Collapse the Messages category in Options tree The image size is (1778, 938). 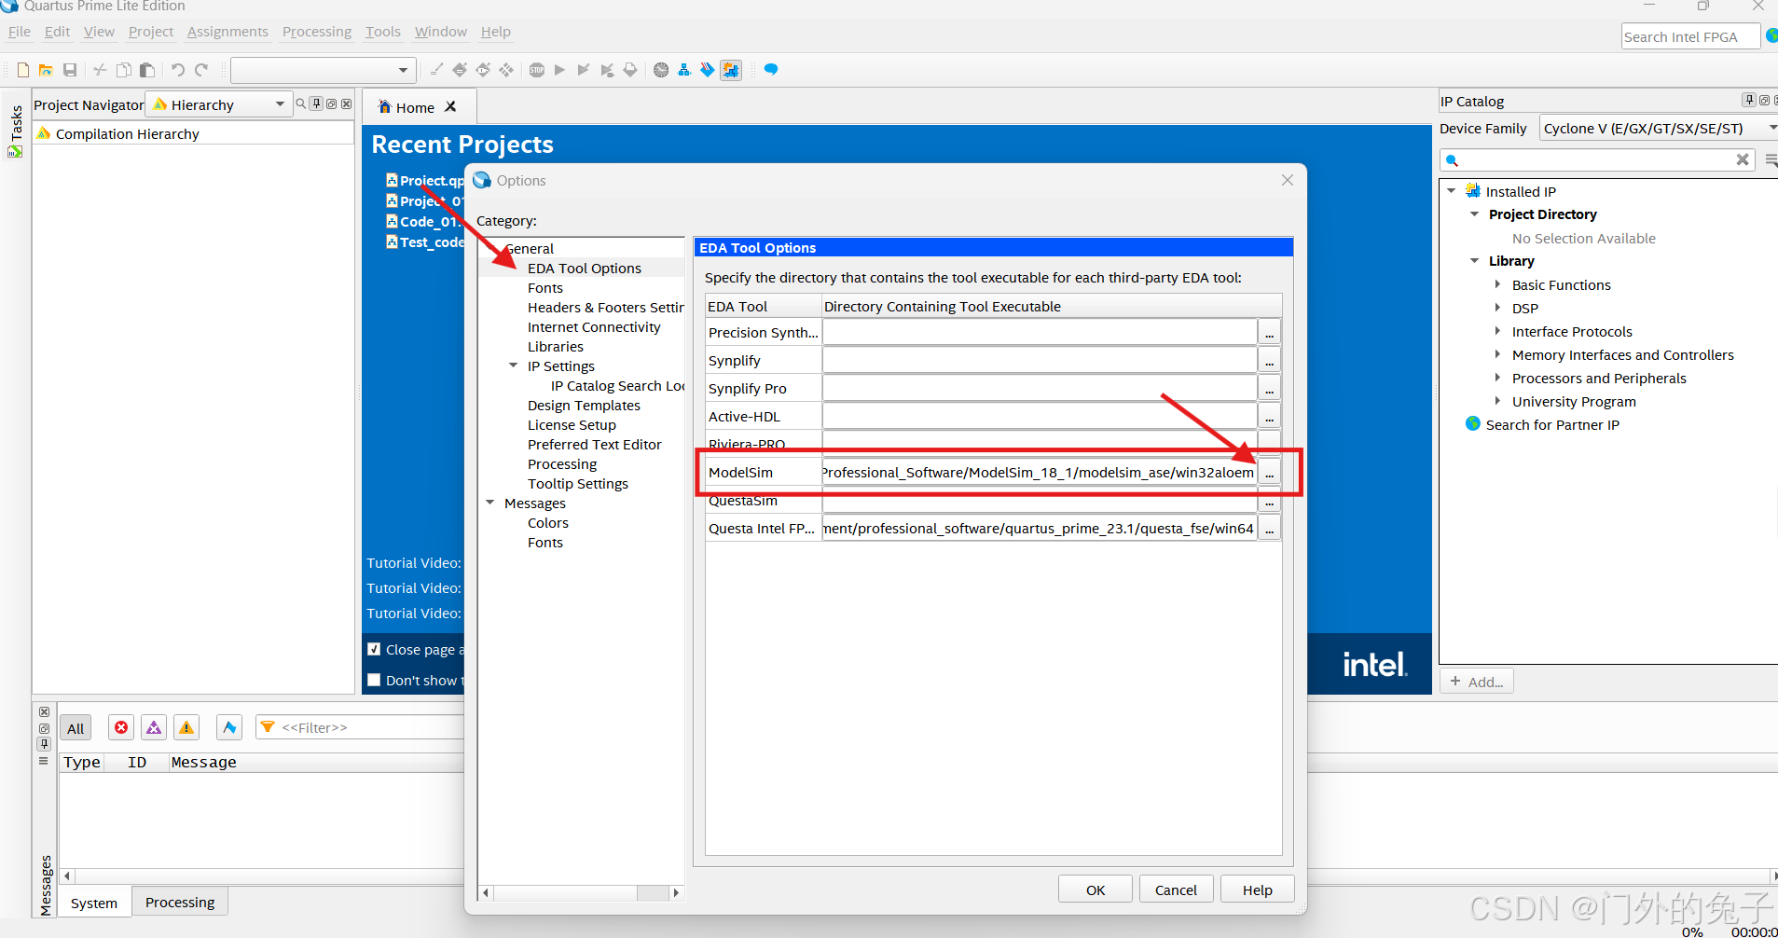489,503
